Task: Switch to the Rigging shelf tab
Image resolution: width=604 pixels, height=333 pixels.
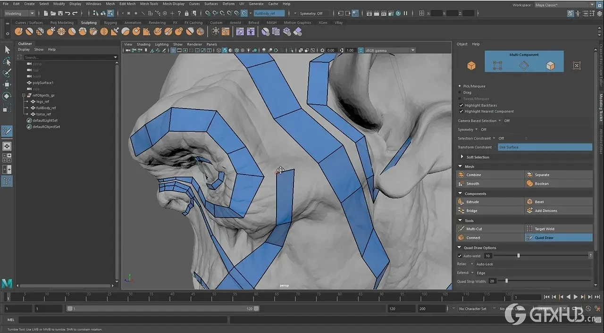Action: pos(110,22)
